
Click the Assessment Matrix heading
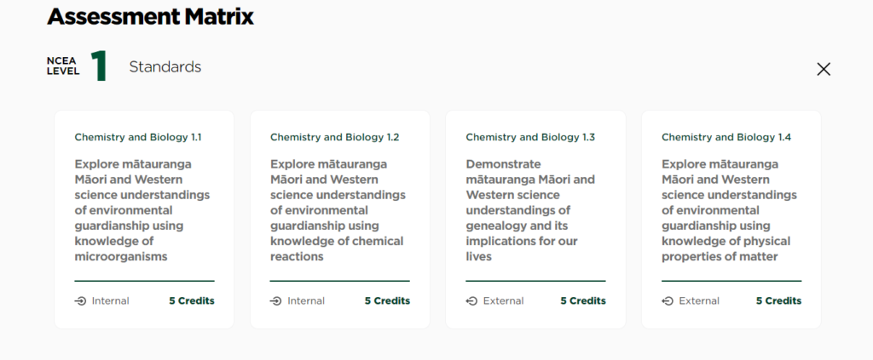tap(150, 15)
